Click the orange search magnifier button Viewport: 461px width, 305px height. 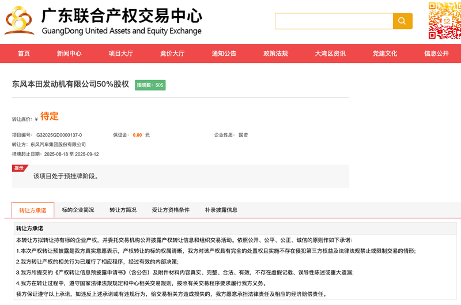[402, 21]
